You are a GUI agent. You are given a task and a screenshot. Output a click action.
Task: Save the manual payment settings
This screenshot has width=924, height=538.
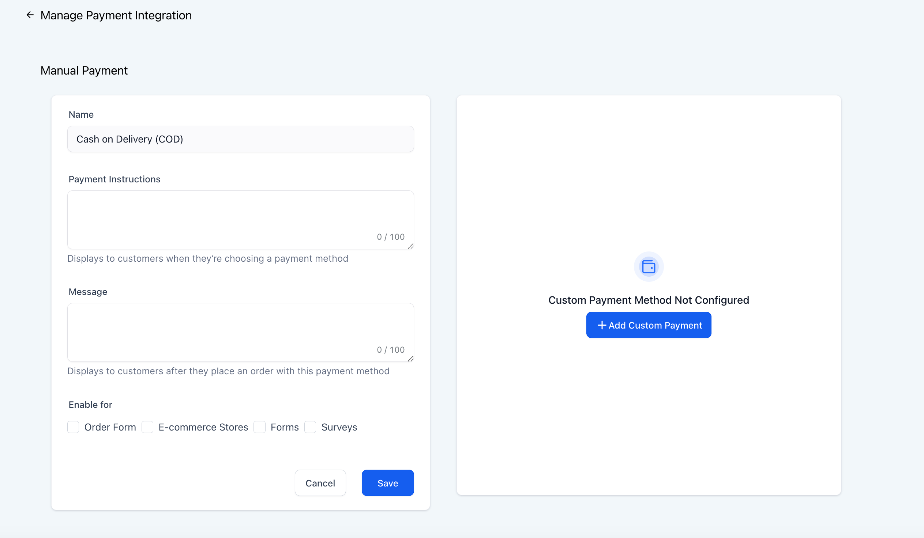[x=388, y=483]
